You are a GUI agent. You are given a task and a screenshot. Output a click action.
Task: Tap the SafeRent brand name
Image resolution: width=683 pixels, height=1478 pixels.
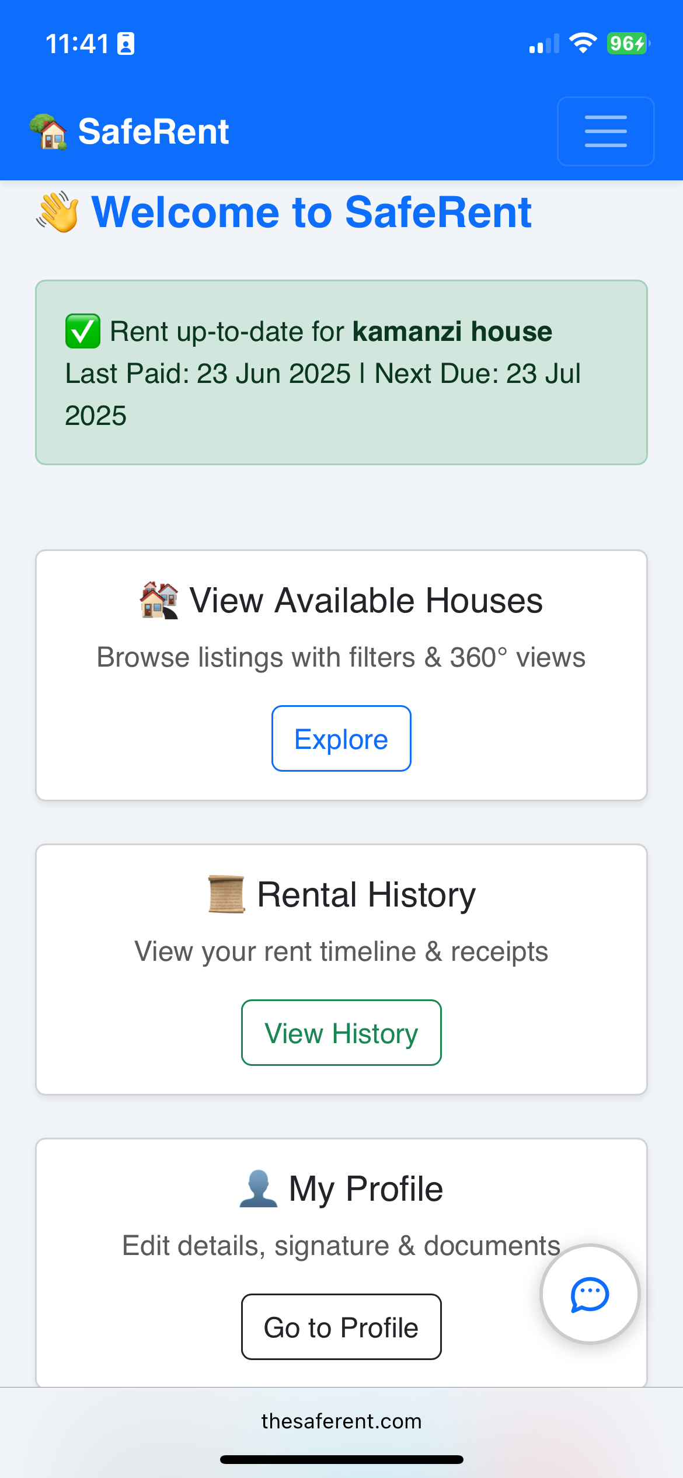pyautogui.click(x=154, y=132)
